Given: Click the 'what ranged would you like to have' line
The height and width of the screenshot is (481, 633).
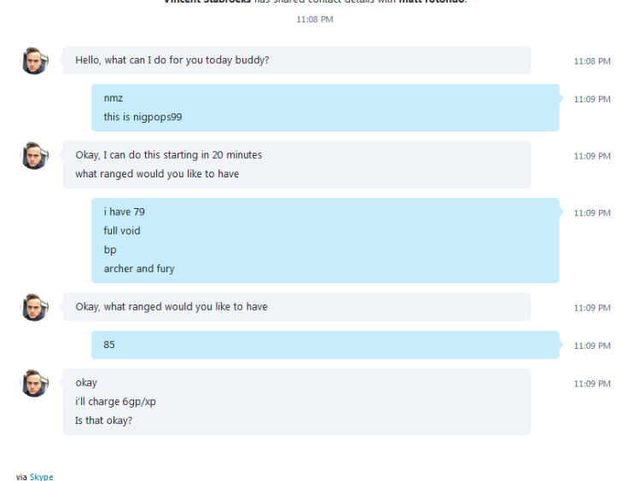Looking at the screenshot, I should (157, 174).
